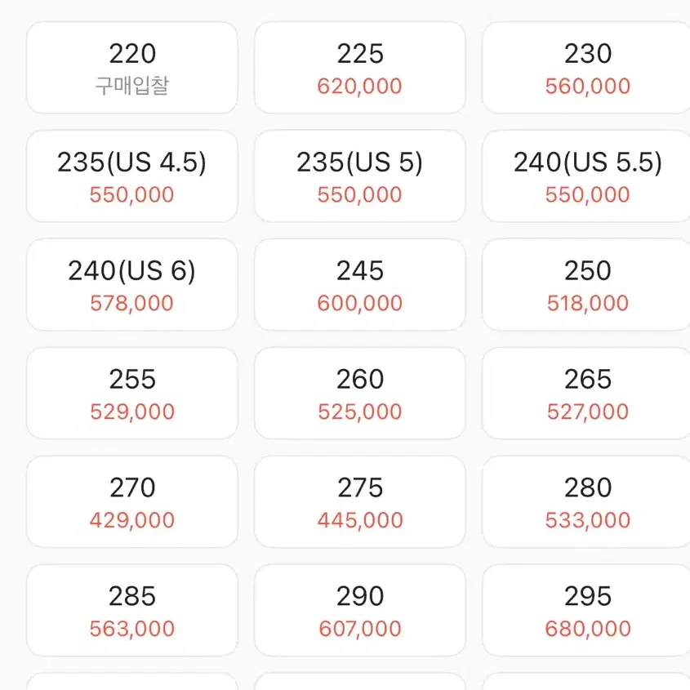
Task: Select size 220 with 구매입찰 option
Action: coord(132,68)
